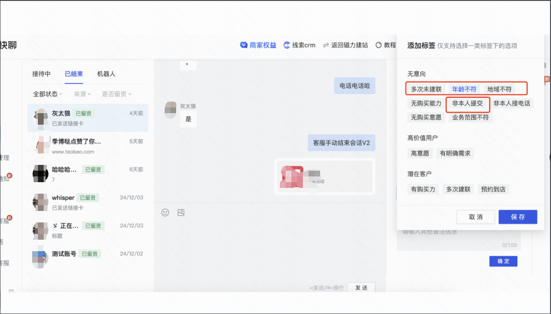Click the 发送 send button
This screenshot has height=314, width=551.
click(x=361, y=288)
